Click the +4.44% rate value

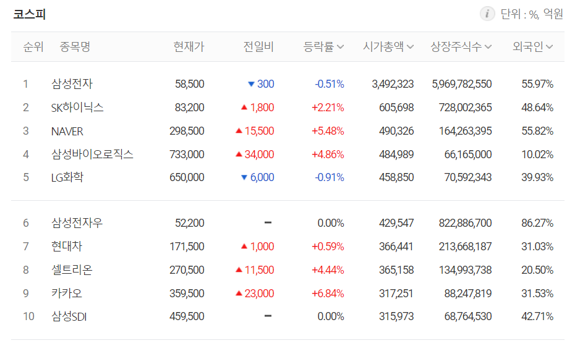coord(328,269)
